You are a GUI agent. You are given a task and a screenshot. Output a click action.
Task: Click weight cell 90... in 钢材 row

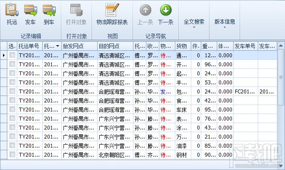[209, 155]
